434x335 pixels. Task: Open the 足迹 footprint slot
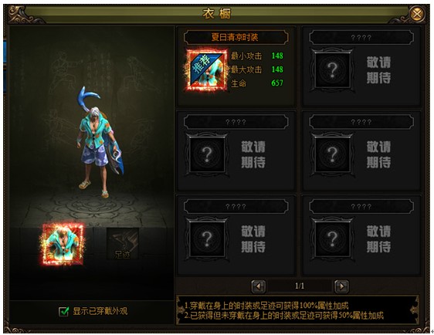(x=123, y=244)
